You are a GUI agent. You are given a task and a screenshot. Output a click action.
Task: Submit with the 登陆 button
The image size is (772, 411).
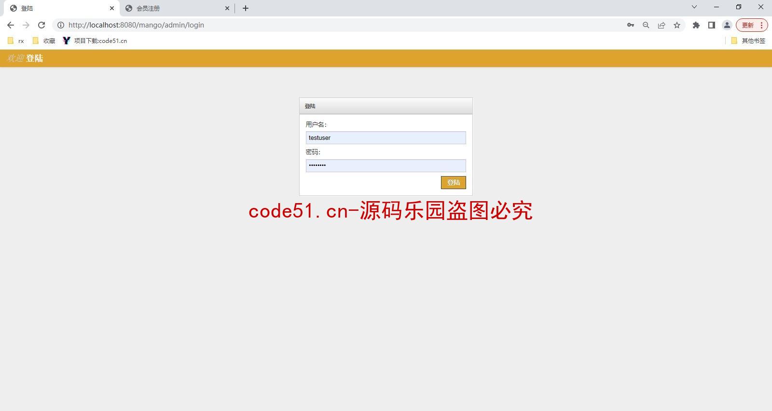tap(453, 182)
